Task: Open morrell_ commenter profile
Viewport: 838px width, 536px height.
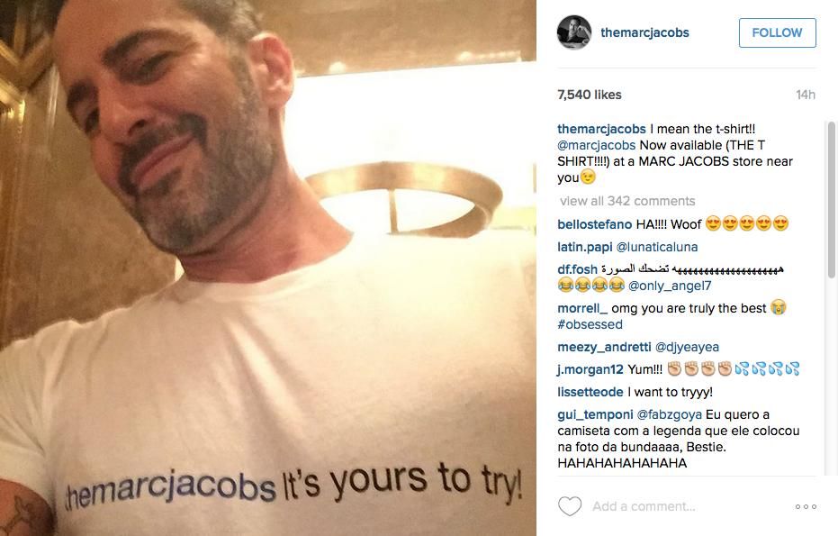Action: pos(582,309)
